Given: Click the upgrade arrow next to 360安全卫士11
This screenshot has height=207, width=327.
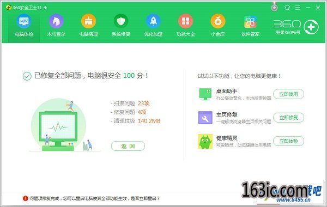Looking at the screenshot, I should [45, 8].
